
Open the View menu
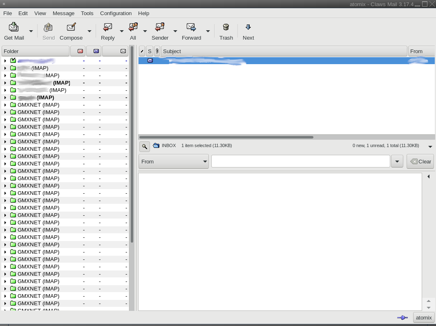tap(40, 13)
